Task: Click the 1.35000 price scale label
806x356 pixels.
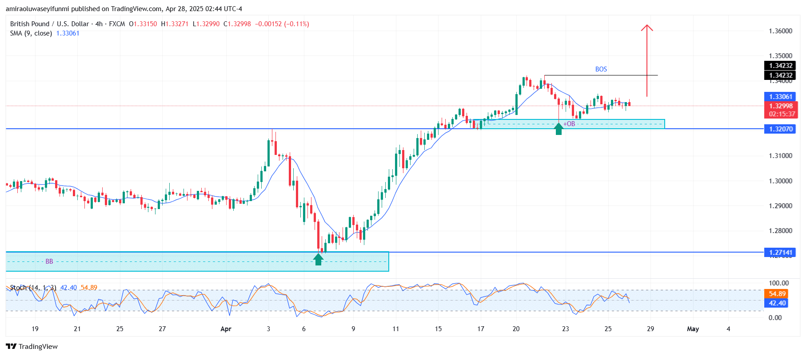Action: [x=780, y=56]
